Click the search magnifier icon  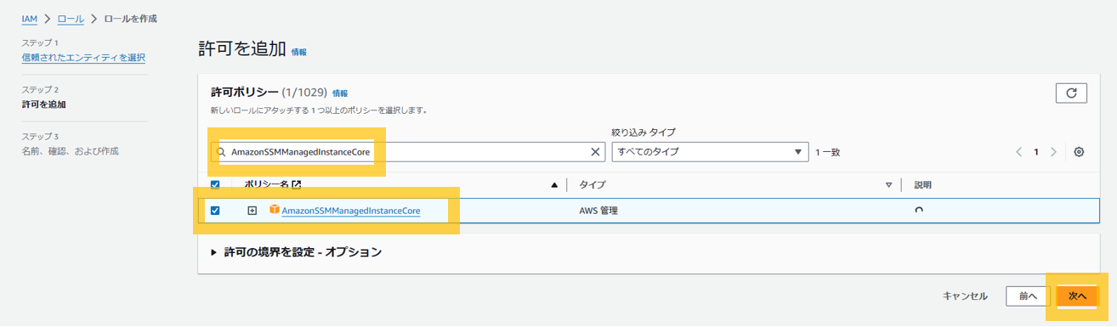[222, 152]
